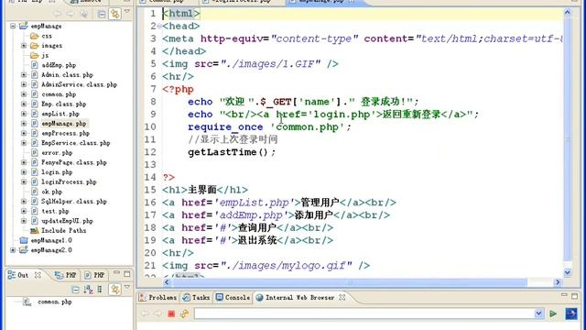Image resolution: width=586 pixels, height=330 pixels.
Task: Close the Internal Web Browser tab
Action: (x=342, y=297)
